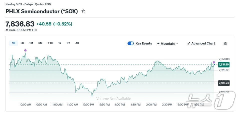Select the 1M range tab
This screenshot has width=239, height=113.
31,43
